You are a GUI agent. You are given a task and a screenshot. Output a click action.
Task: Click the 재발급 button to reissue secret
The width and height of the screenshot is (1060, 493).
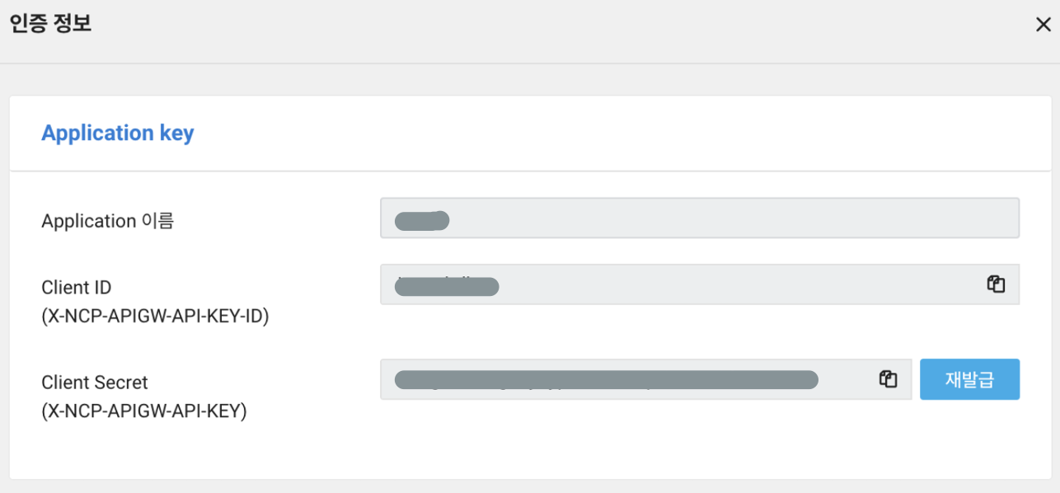coord(969,379)
